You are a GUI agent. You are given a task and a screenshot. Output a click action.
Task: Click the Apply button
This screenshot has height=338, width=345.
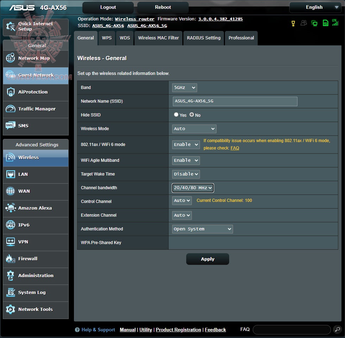point(207,259)
